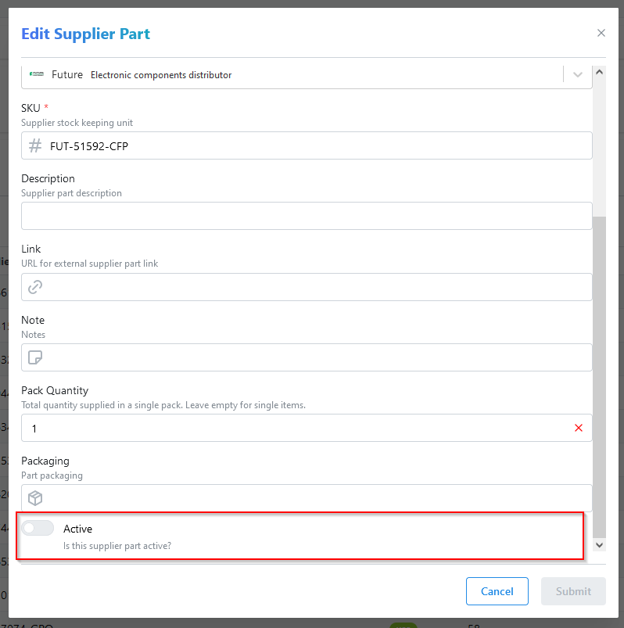The width and height of the screenshot is (624, 628).
Task: Click the scrollbar down arrow icon
Action: click(x=599, y=544)
